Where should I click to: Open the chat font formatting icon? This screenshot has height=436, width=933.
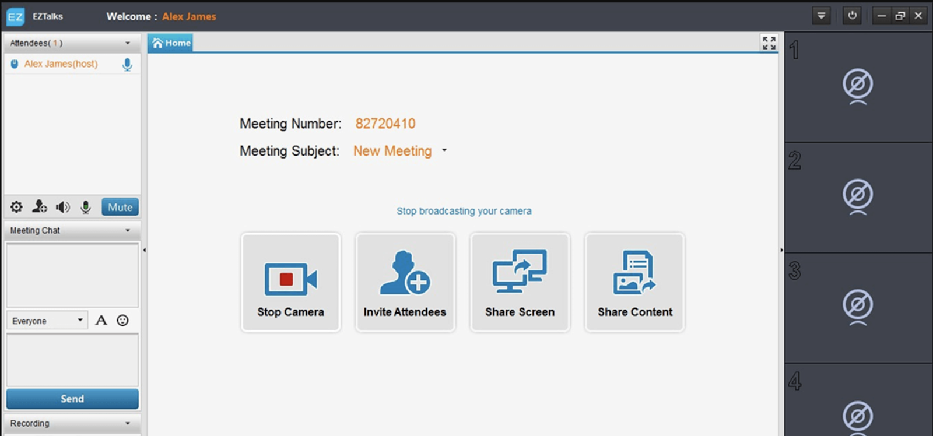[x=101, y=320]
